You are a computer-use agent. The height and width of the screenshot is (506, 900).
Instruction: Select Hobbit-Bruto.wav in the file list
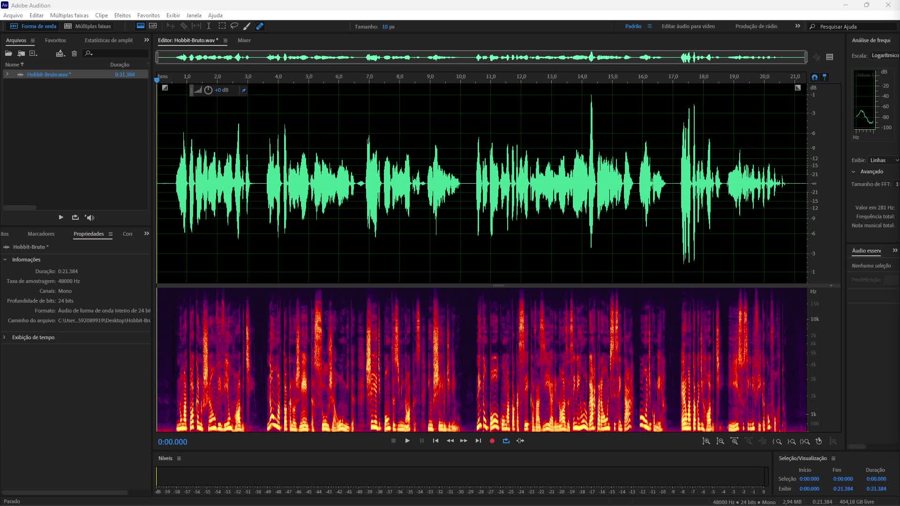click(x=49, y=74)
